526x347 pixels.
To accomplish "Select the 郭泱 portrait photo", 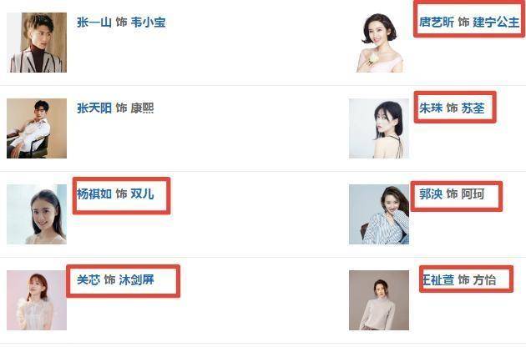I will 379,214.
